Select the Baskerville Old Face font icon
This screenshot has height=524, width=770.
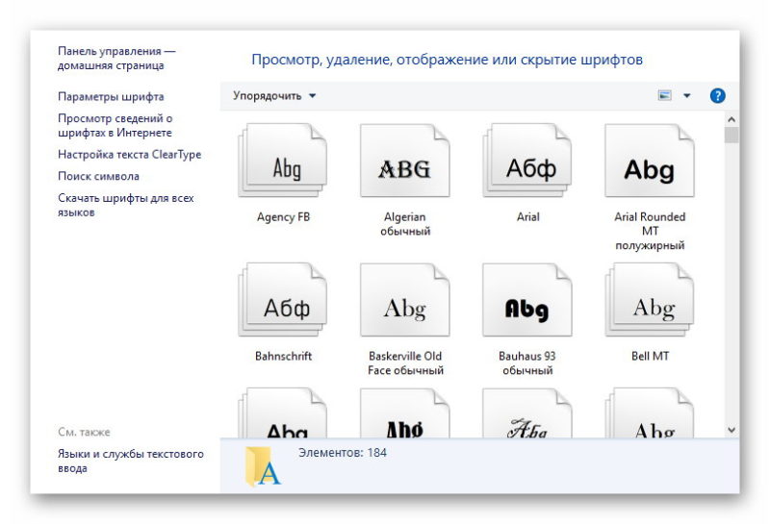pyautogui.click(x=404, y=300)
